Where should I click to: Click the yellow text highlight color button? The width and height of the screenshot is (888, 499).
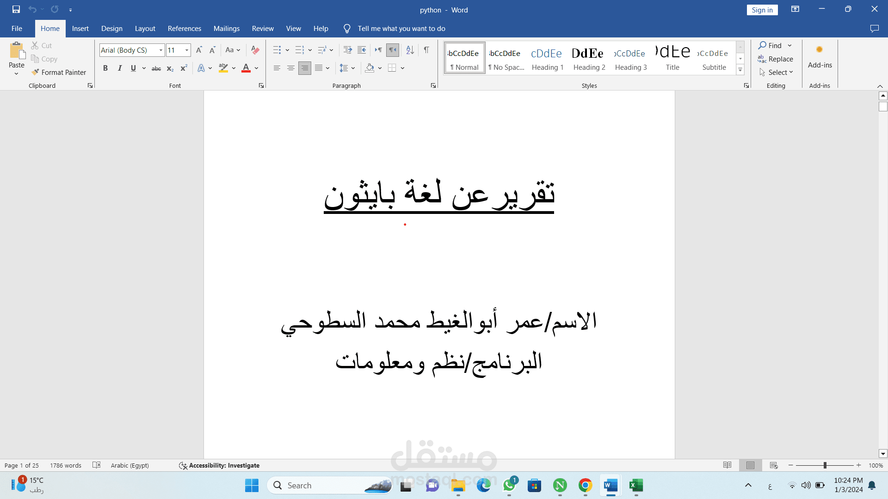coord(223,68)
